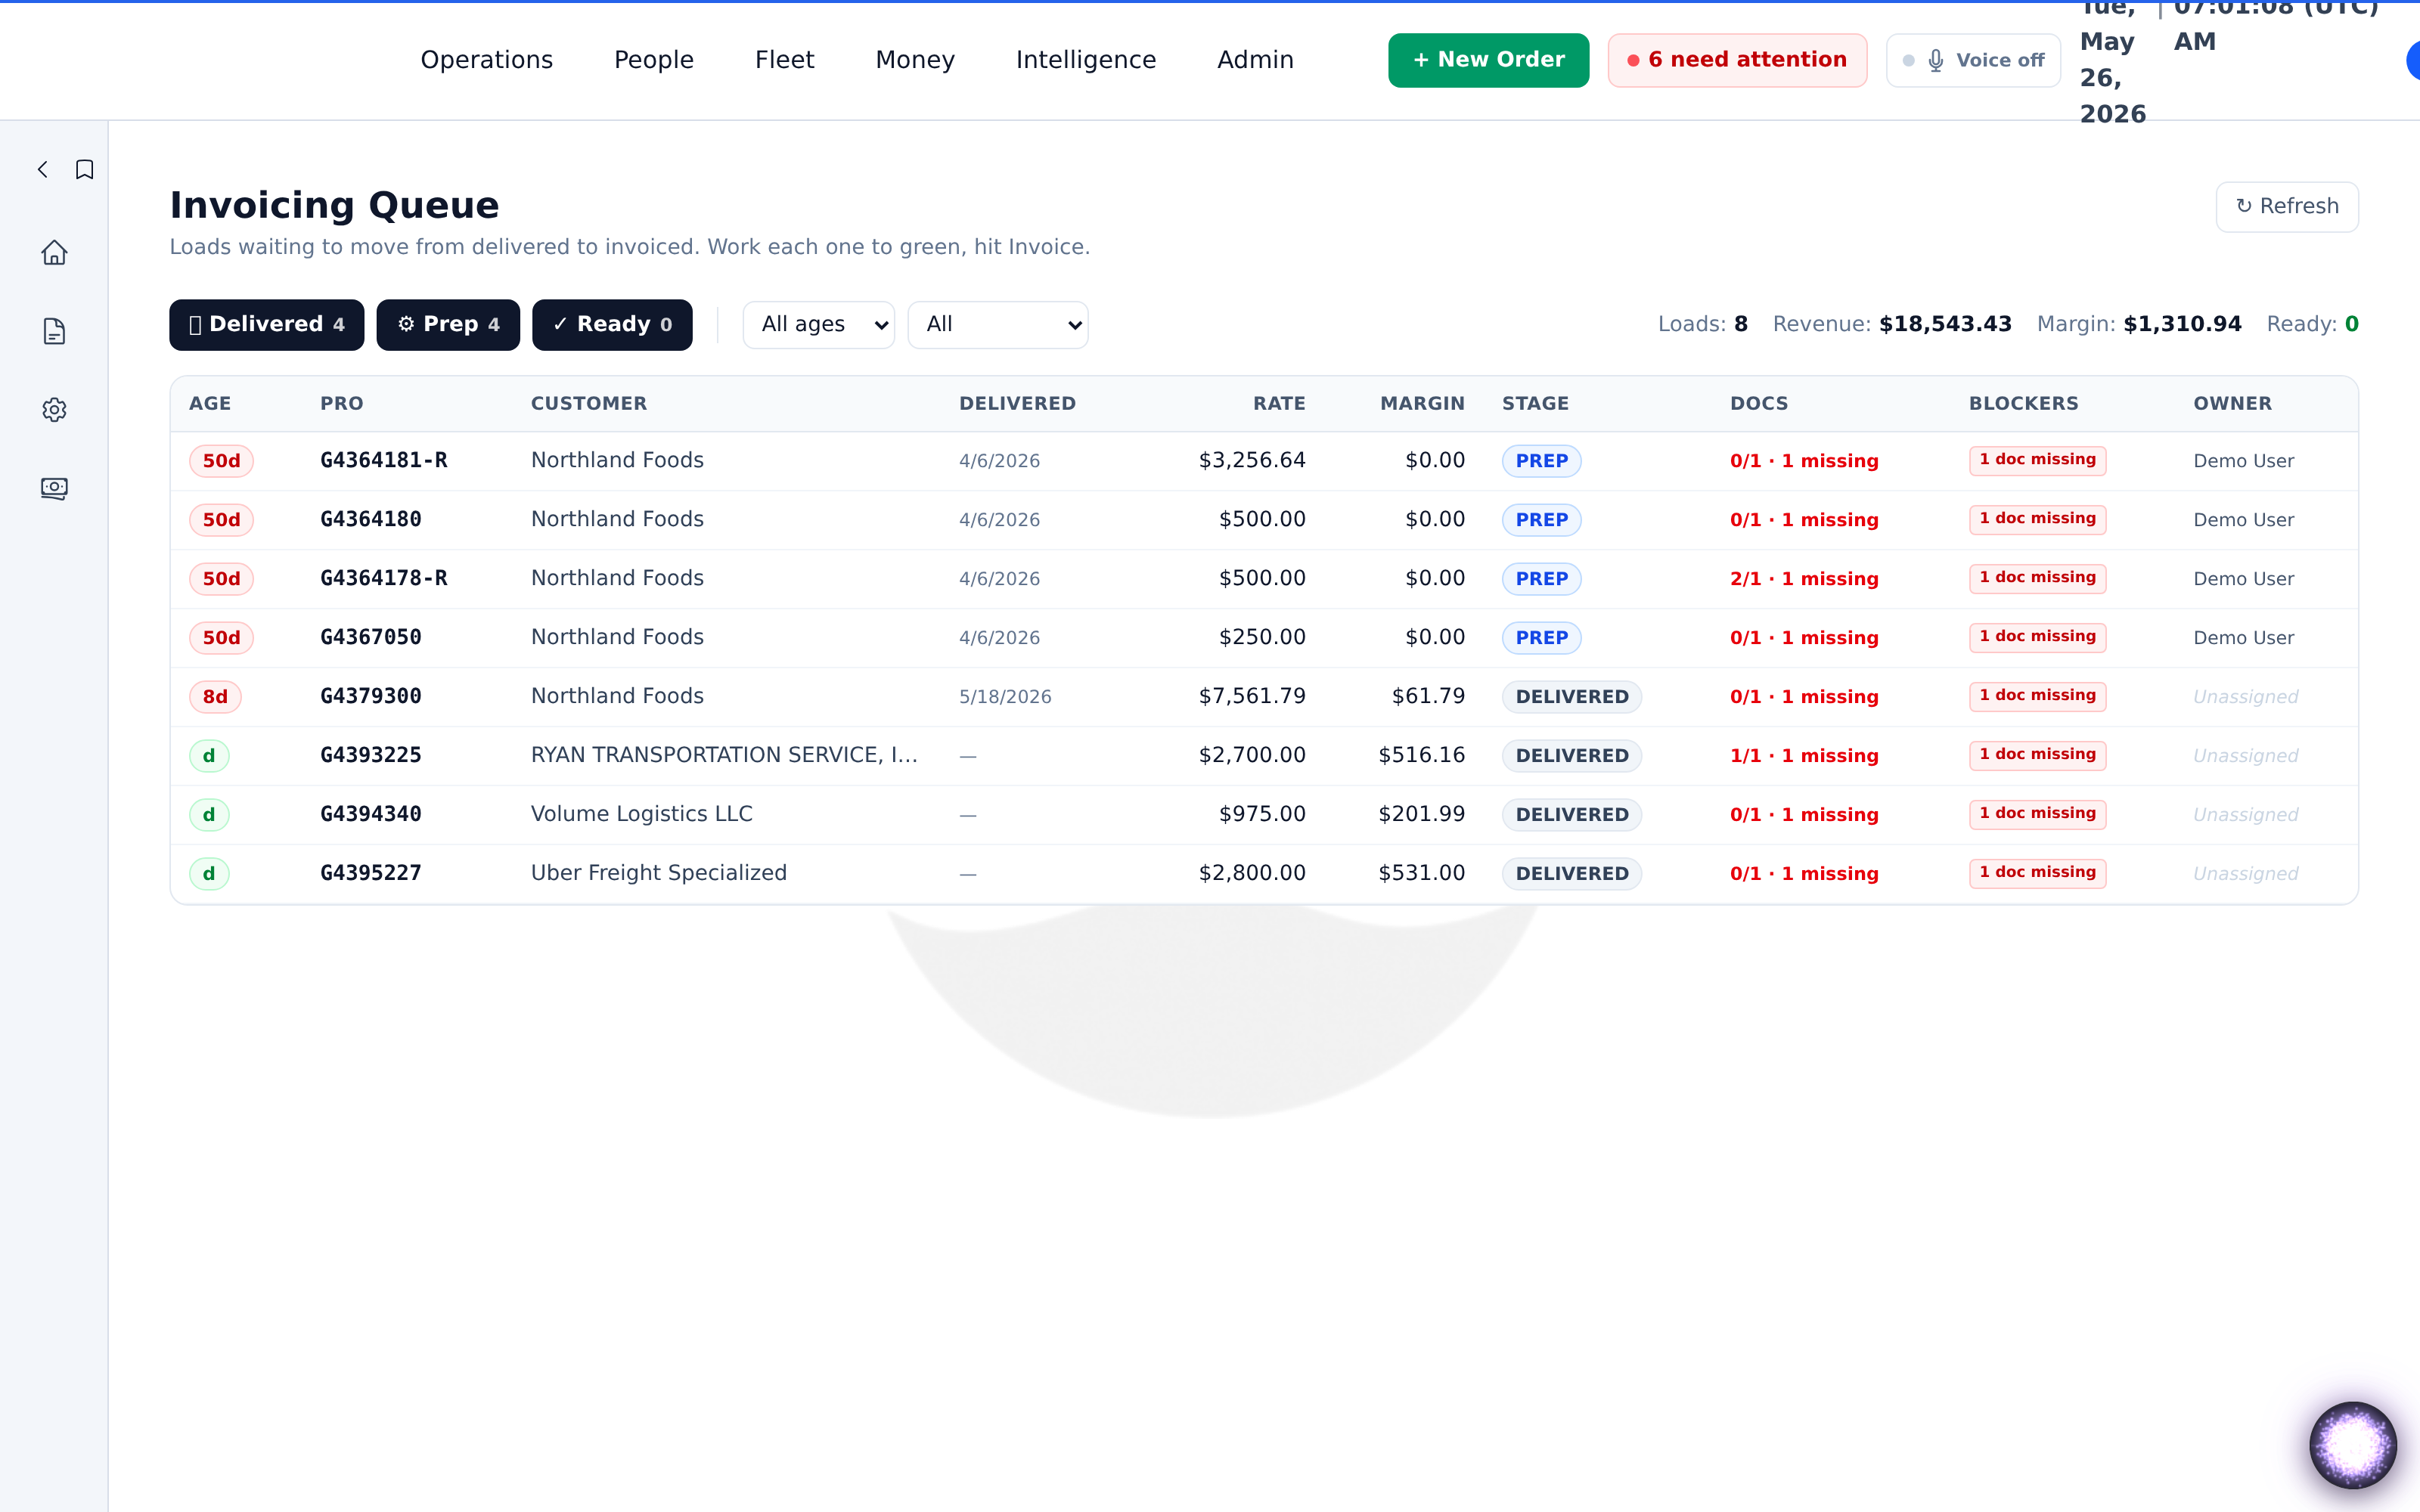
Task: Click PREP stage badge for G4364180
Action: click(x=1541, y=520)
